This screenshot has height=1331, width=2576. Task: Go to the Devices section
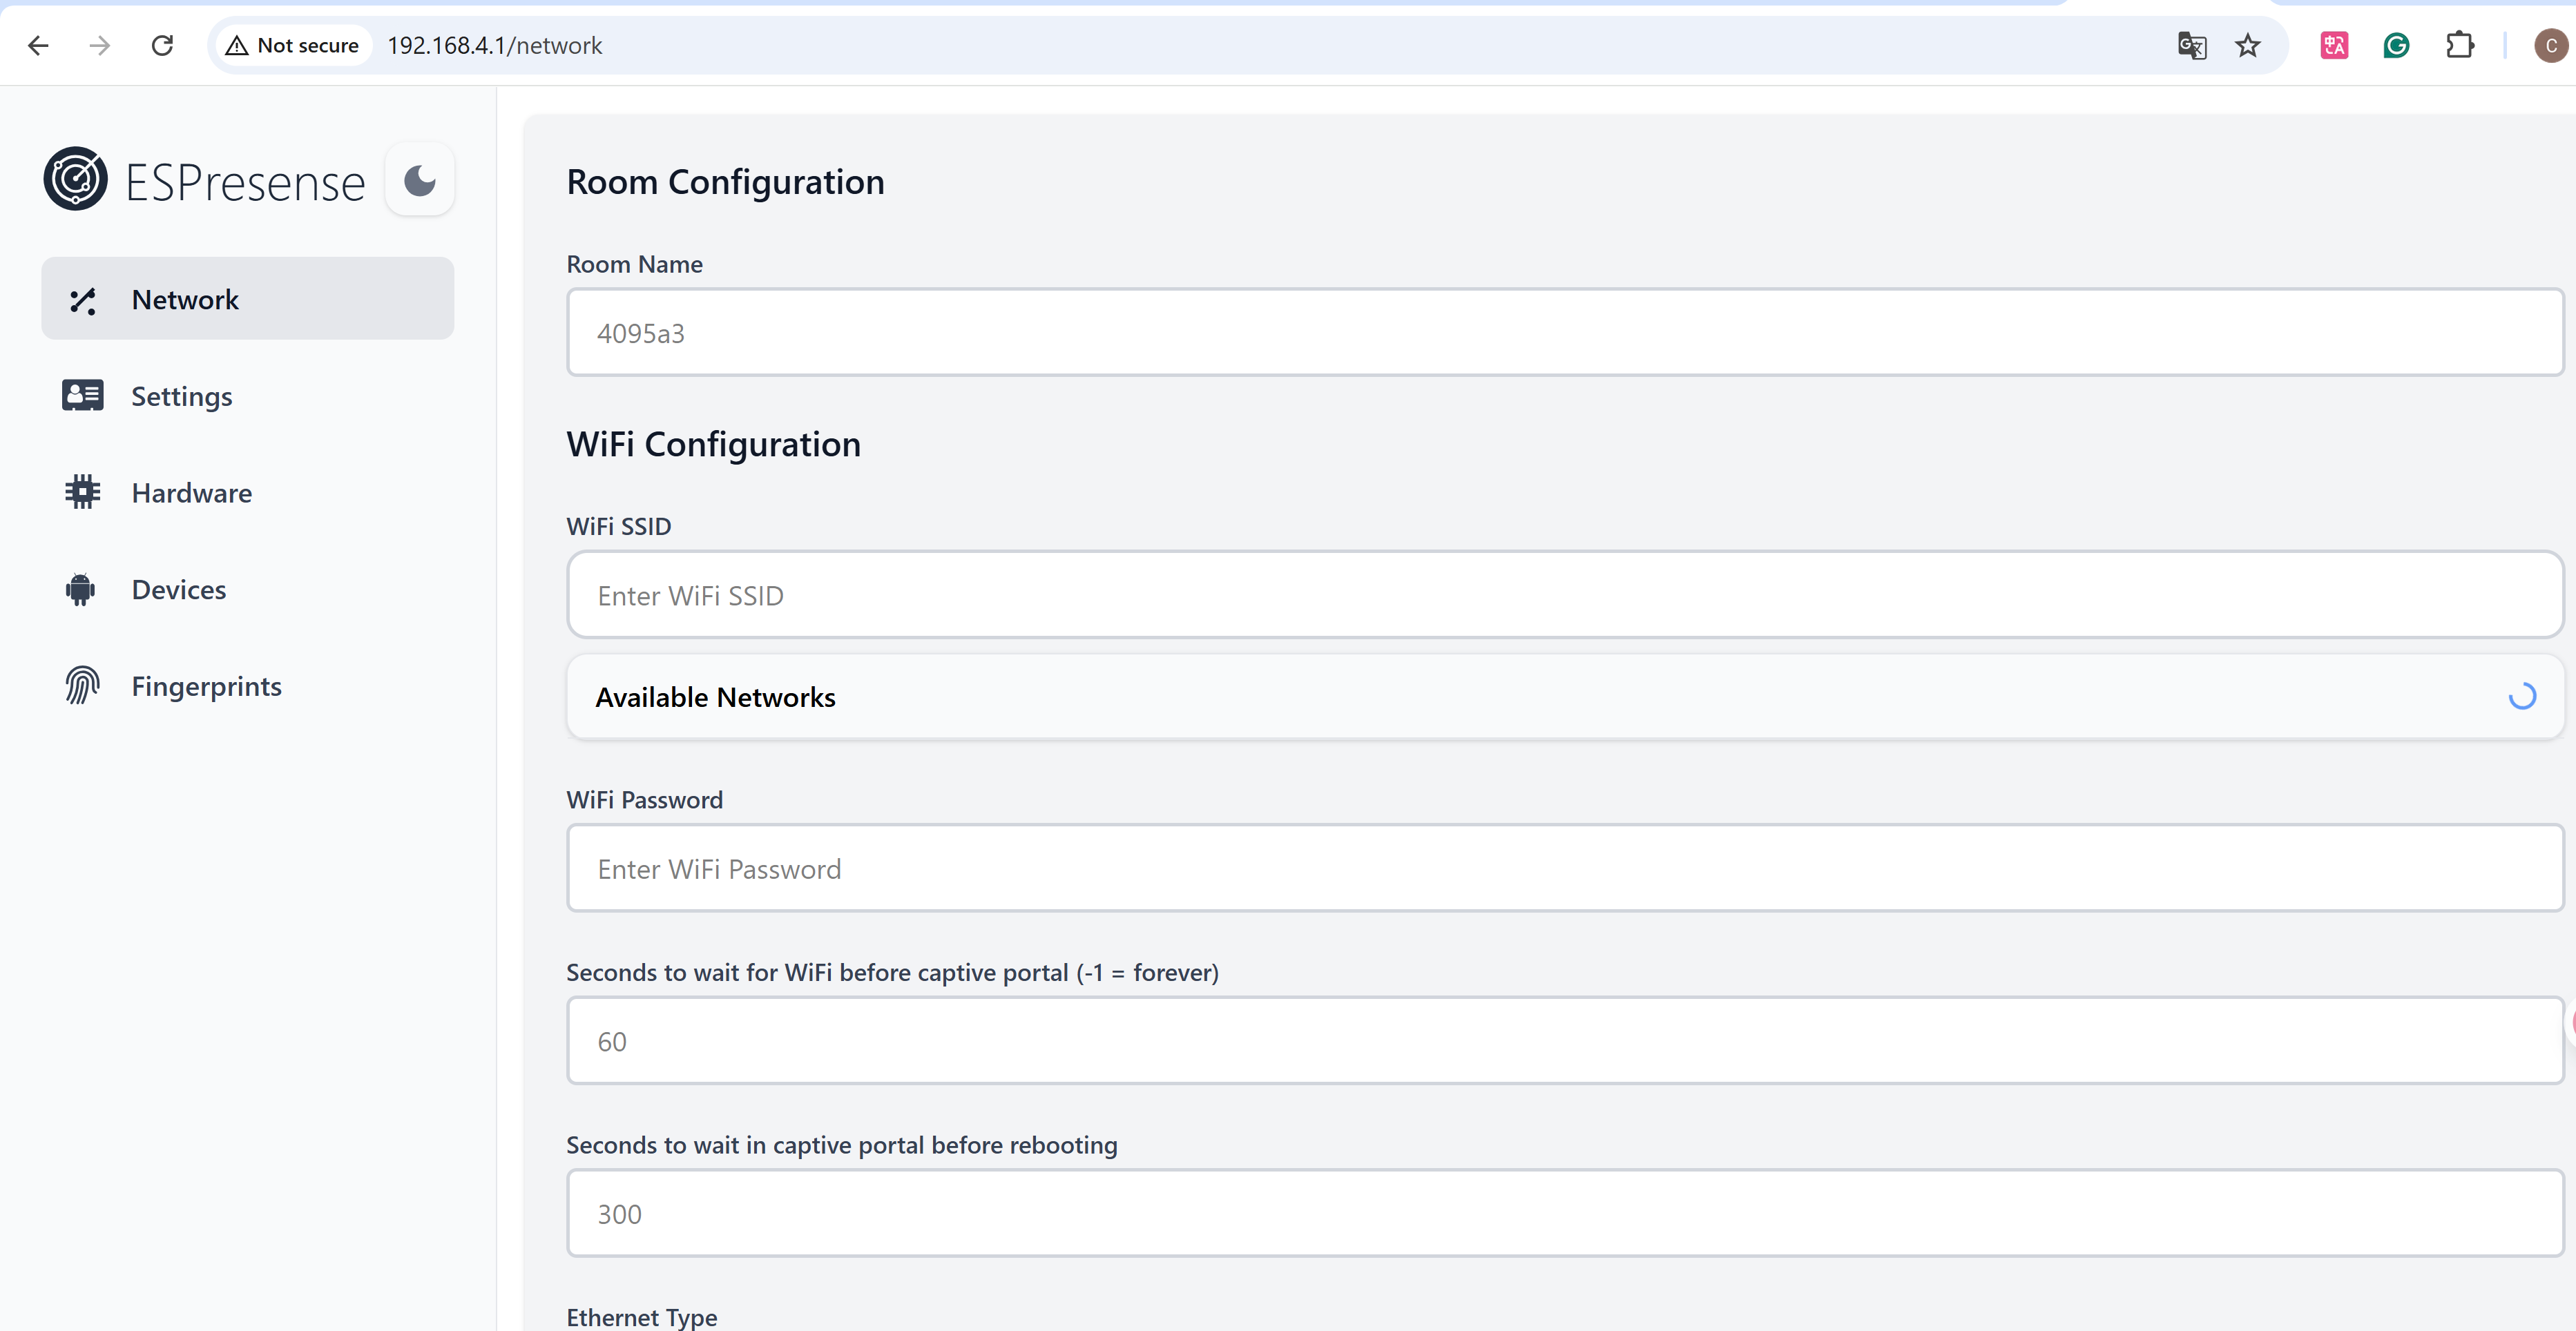(x=179, y=590)
